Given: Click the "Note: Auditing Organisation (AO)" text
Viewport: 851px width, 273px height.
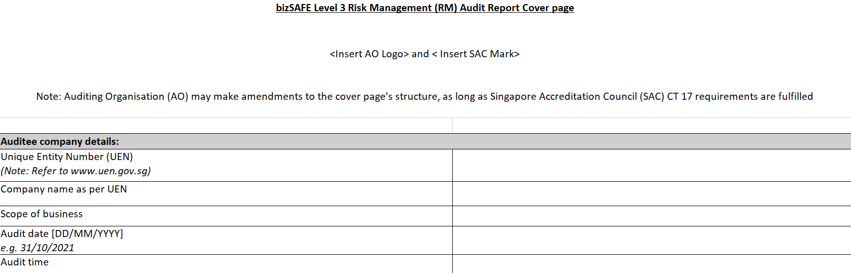Looking at the screenshot, I should point(112,97).
